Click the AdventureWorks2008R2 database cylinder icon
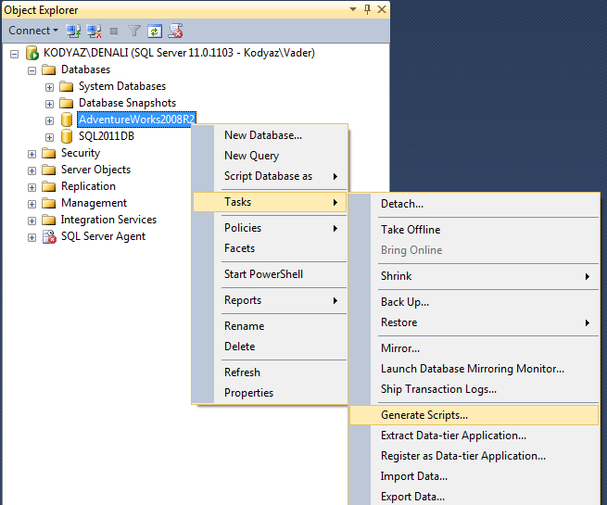 [67, 120]
